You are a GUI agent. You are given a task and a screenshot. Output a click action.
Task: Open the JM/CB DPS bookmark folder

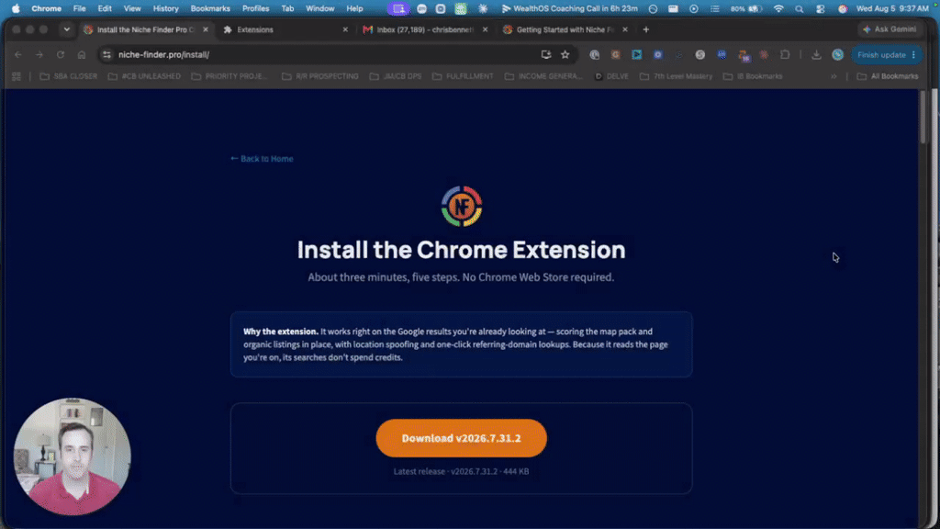tap(395, 76)
